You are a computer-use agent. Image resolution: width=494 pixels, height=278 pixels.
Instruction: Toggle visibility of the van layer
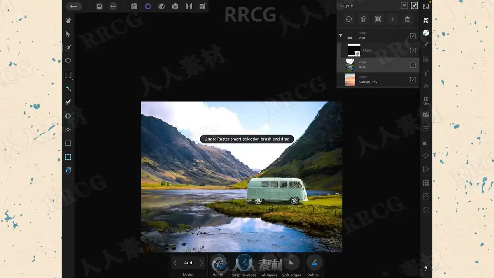[x=413, y=36]
